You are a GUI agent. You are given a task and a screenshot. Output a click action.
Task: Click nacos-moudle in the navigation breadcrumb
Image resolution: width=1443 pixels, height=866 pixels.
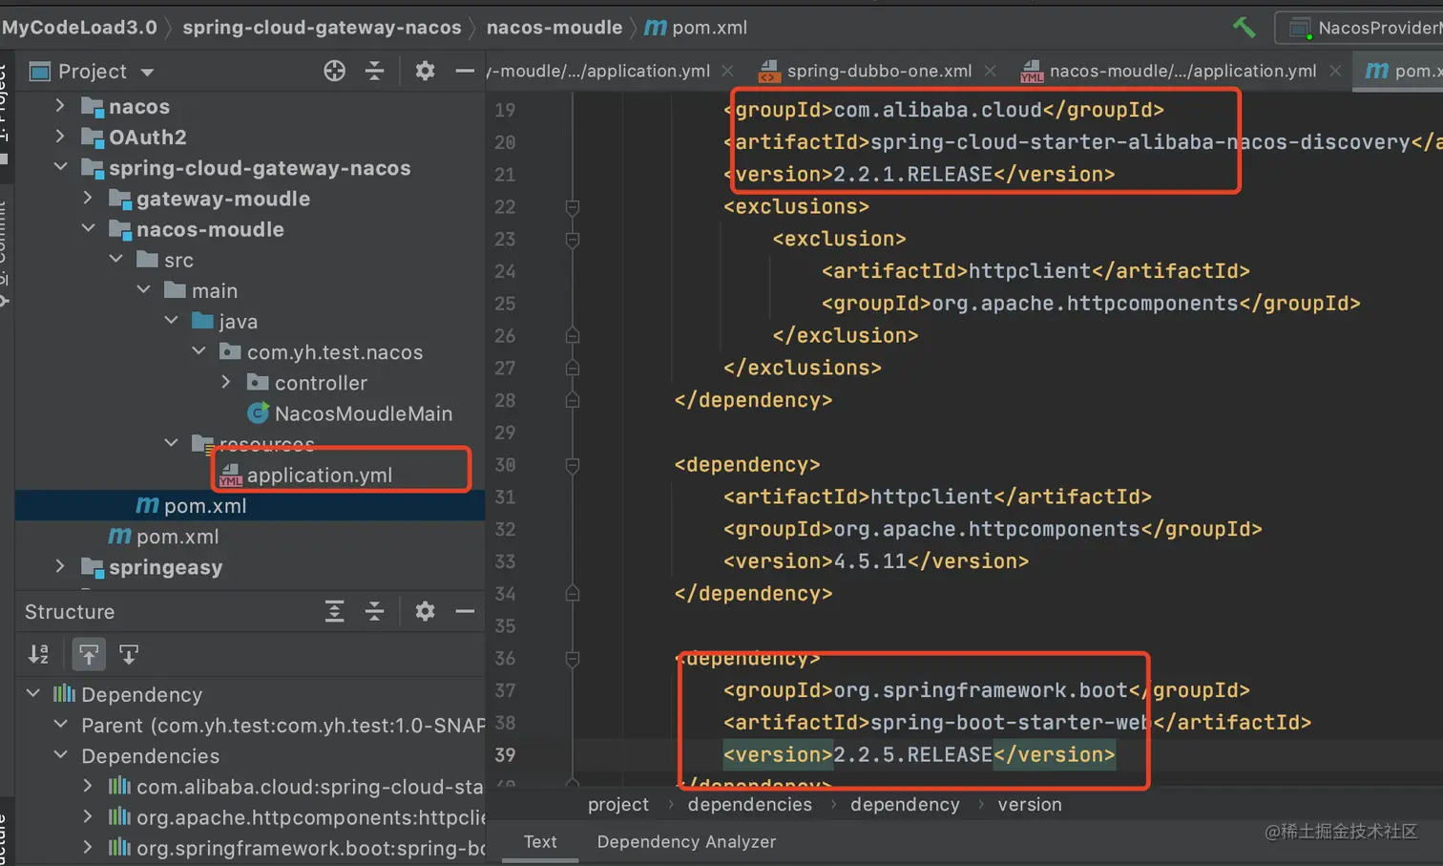[x=554, y=28]
